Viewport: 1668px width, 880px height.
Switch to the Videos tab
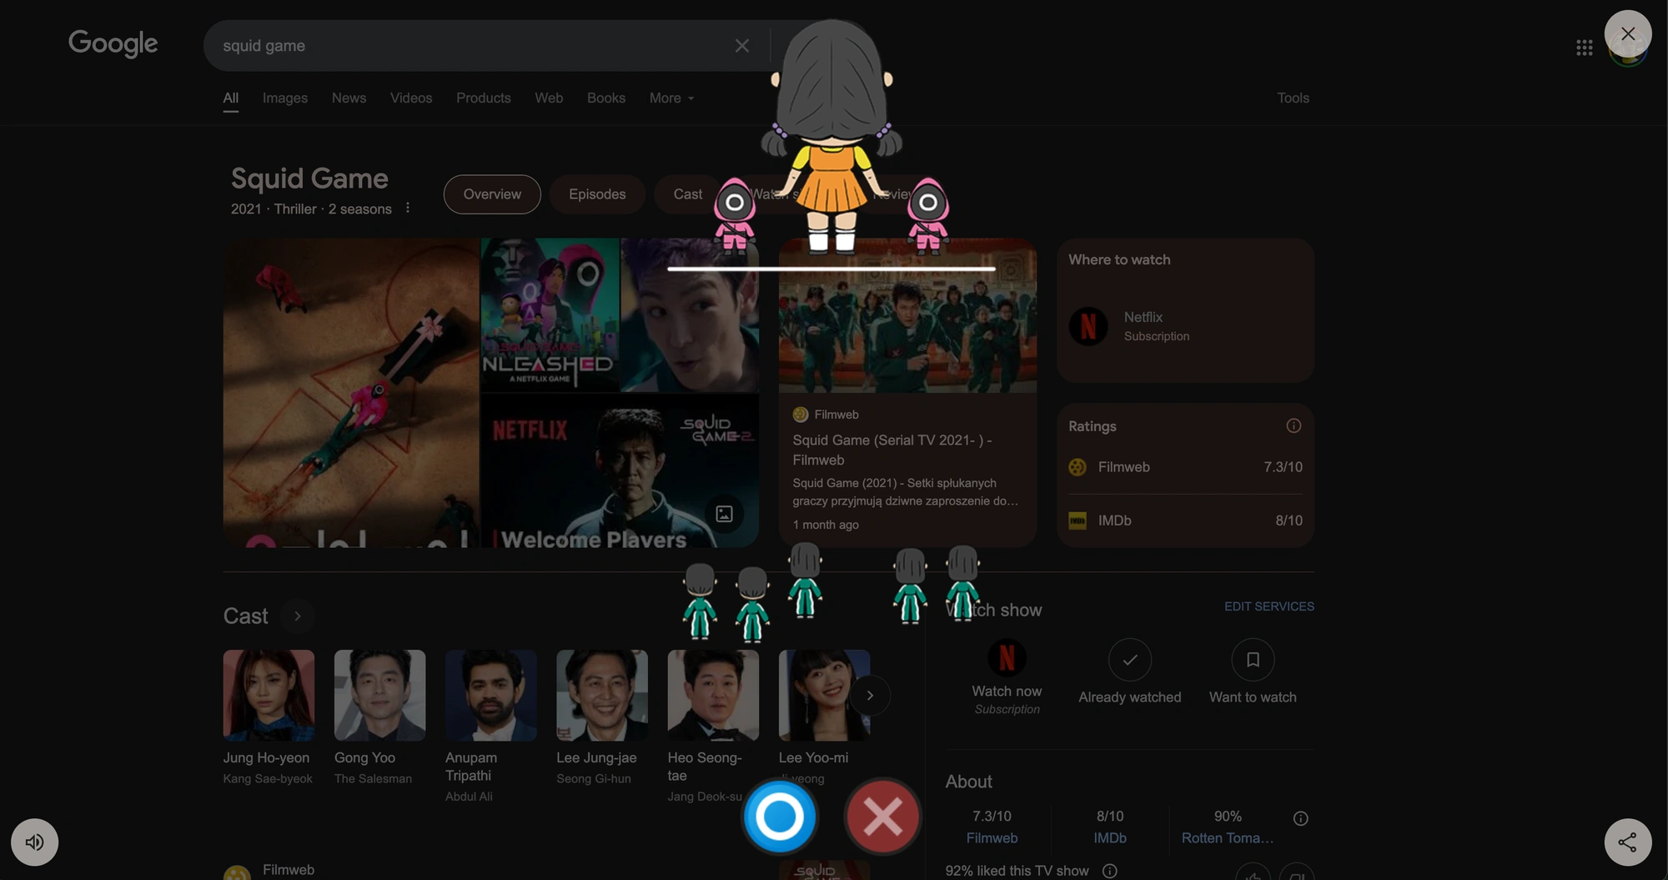[411, 98]
